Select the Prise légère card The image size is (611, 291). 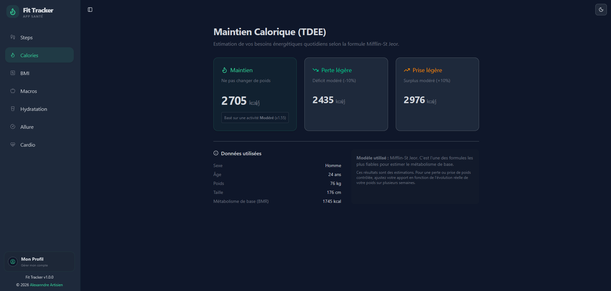coord(437,94)
